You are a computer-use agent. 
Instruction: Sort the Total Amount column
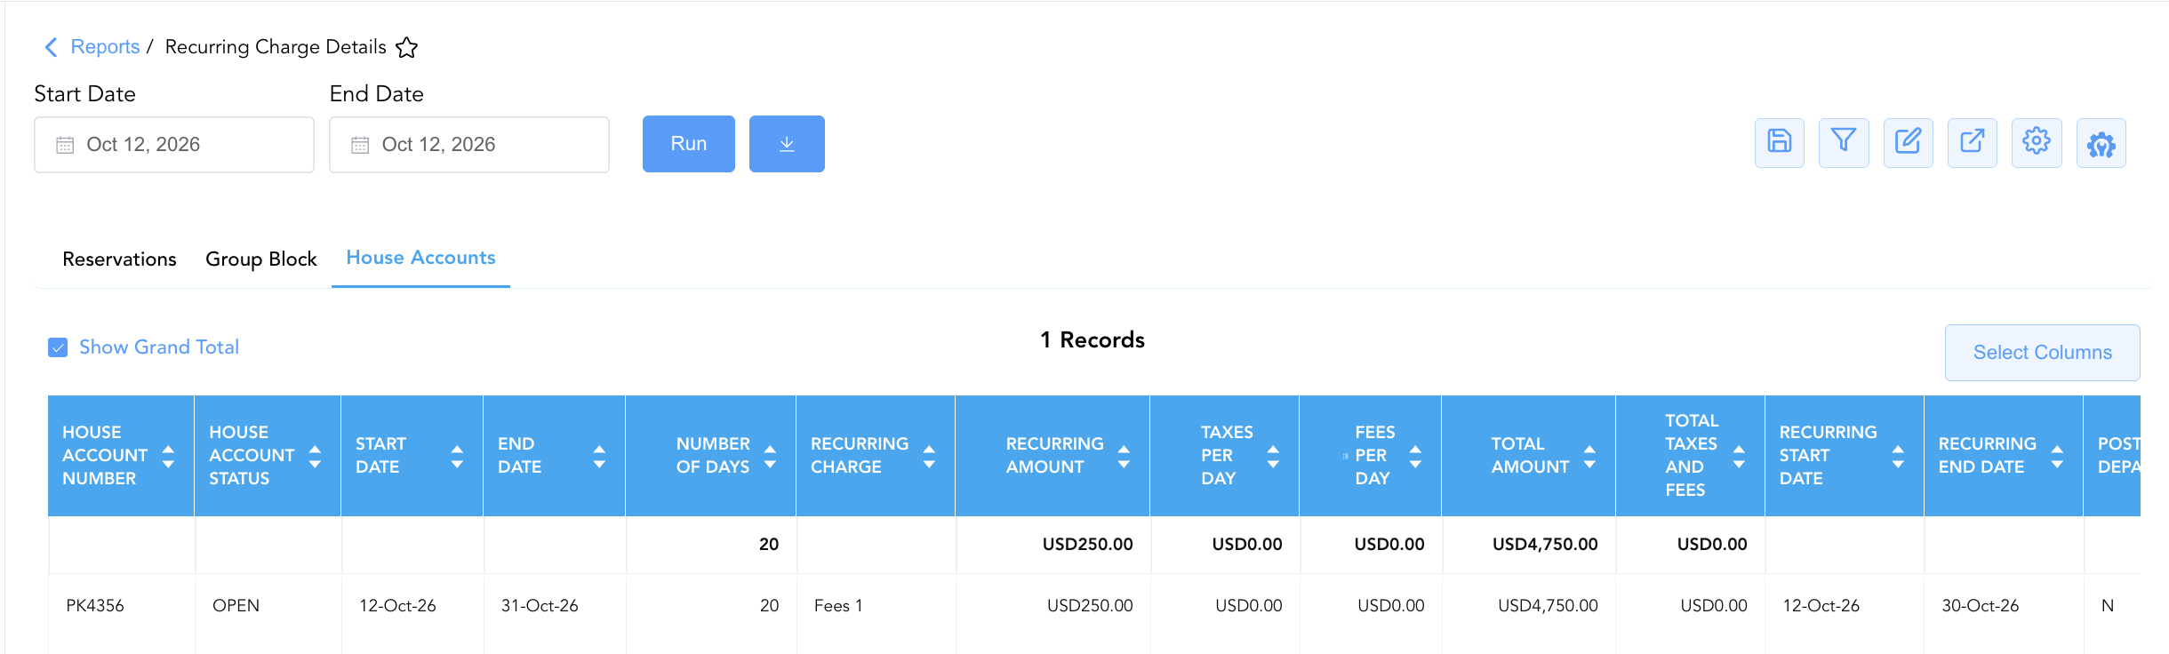coord(1589,457)
